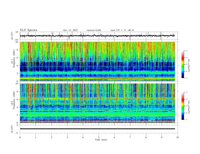Click the ch.2 spectrogram color bar

[183, 106]
